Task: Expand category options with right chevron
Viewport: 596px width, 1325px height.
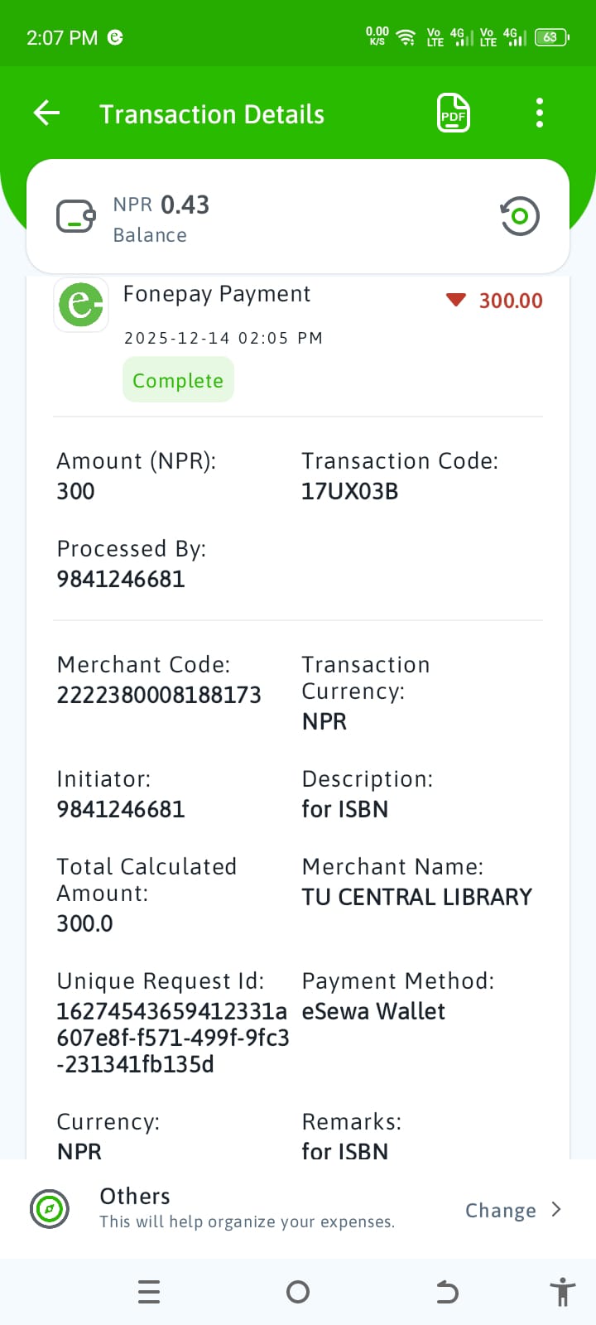Action: [x=556, y=1209]
